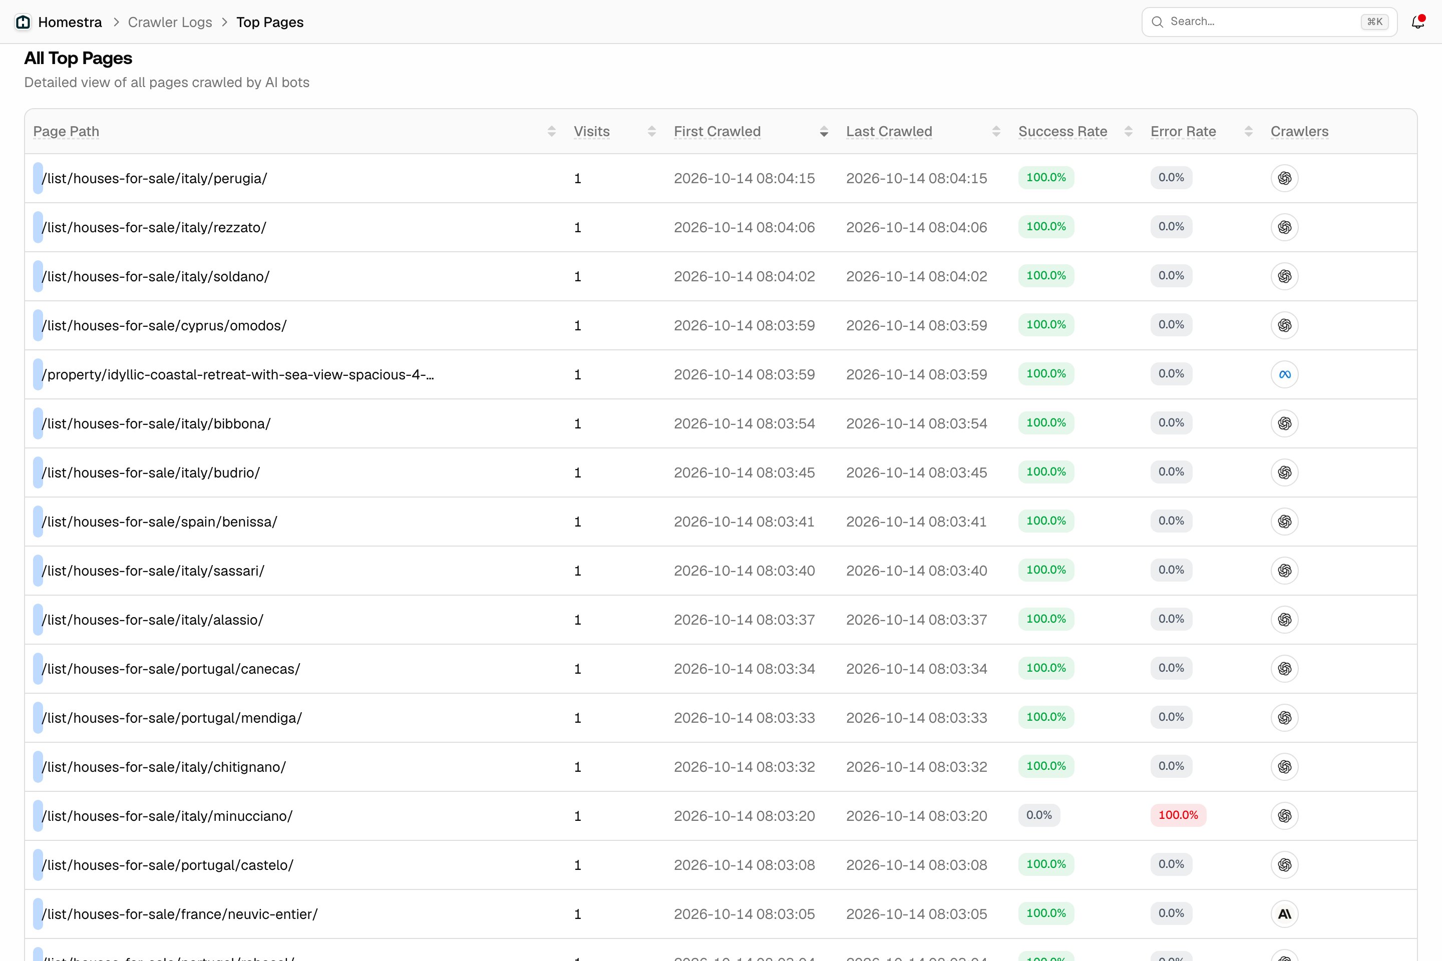Click the OpenAI crawler icon in mendiga row
This screenshot has width=1442, height=961.
coord(1284,718)
